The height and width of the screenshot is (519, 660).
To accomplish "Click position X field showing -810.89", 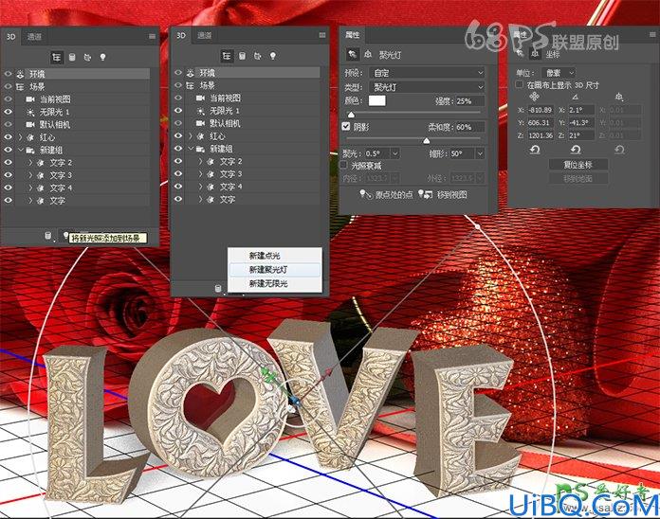I will (541, 110).
